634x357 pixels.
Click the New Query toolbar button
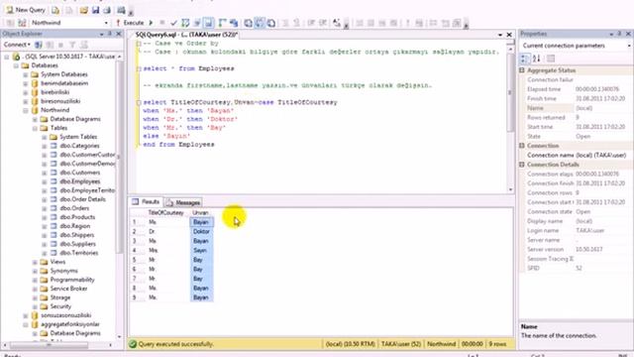coord(26,10)
